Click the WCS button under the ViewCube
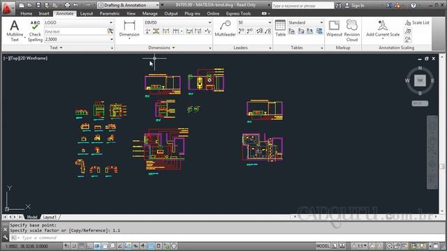 420,104
